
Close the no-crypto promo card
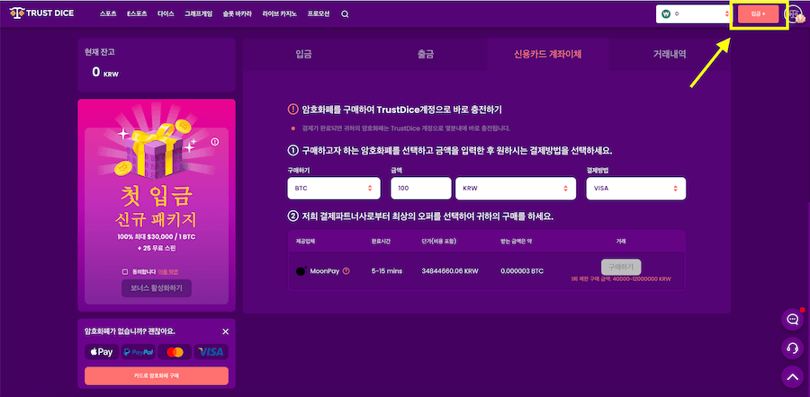pos(225,331)
